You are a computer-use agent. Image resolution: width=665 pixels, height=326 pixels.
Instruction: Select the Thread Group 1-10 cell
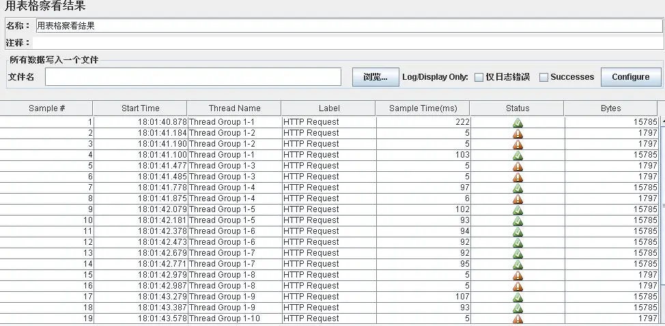(235, 318)
